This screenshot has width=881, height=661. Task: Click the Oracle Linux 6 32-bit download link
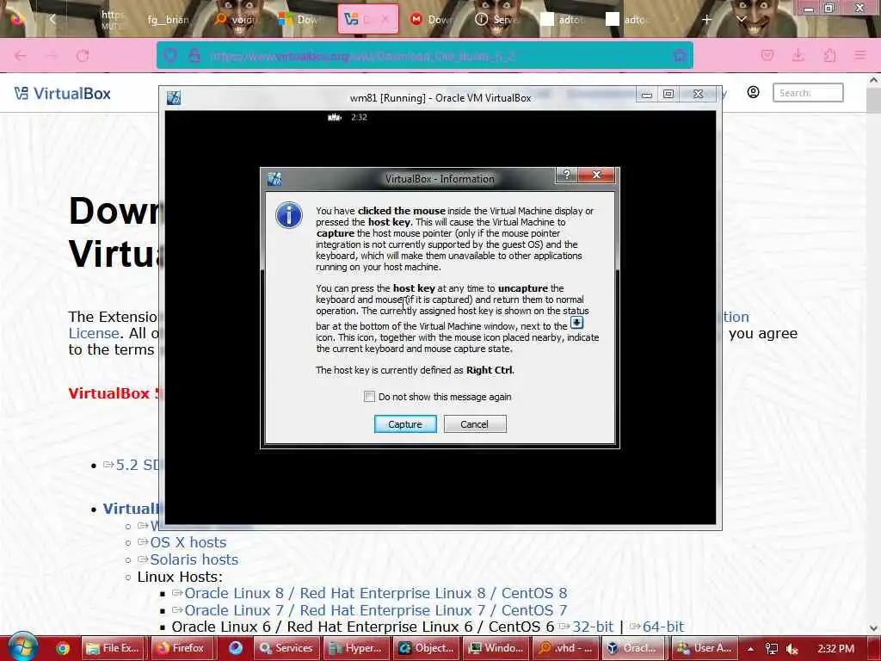click(592, 627)
